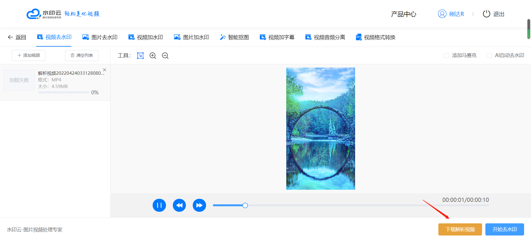Click the 添加视频 button

28,55
